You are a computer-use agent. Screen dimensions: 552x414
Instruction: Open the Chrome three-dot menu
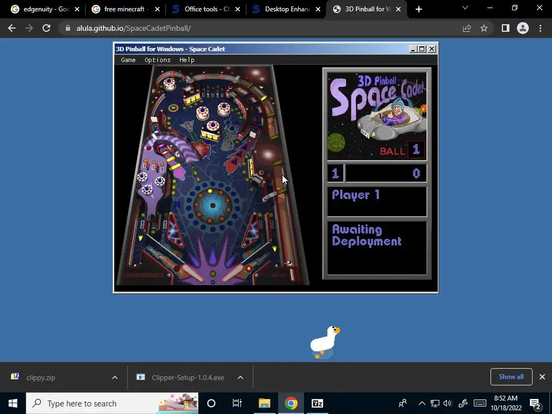[540, 28]
